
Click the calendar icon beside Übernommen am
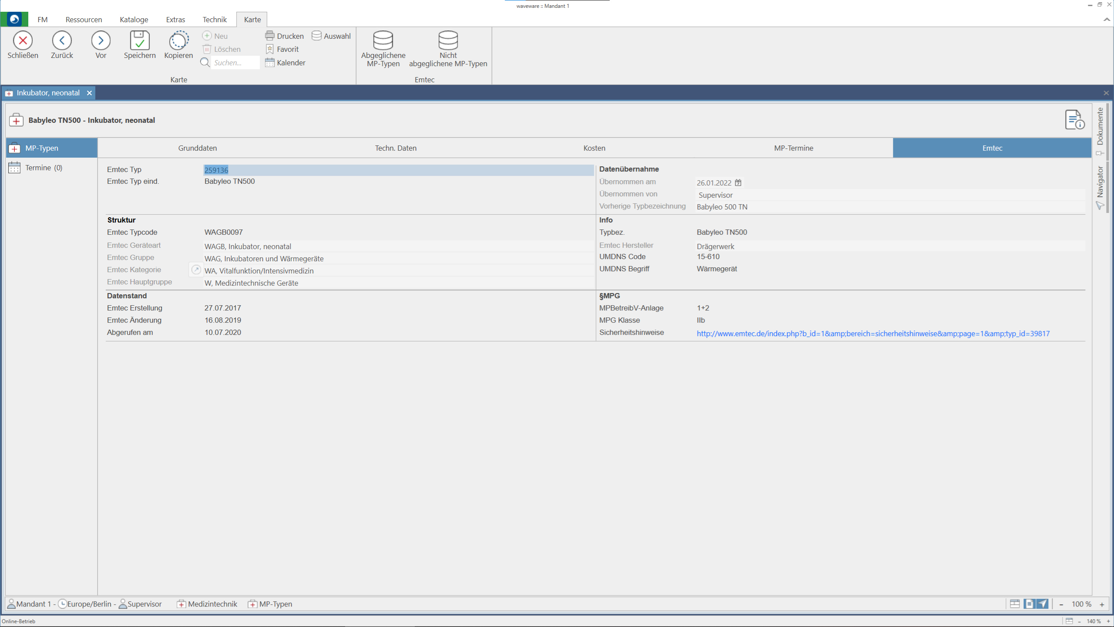(738, 182)
